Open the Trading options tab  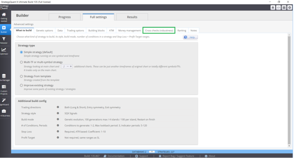pyautogui.click(x=75, y=31)
